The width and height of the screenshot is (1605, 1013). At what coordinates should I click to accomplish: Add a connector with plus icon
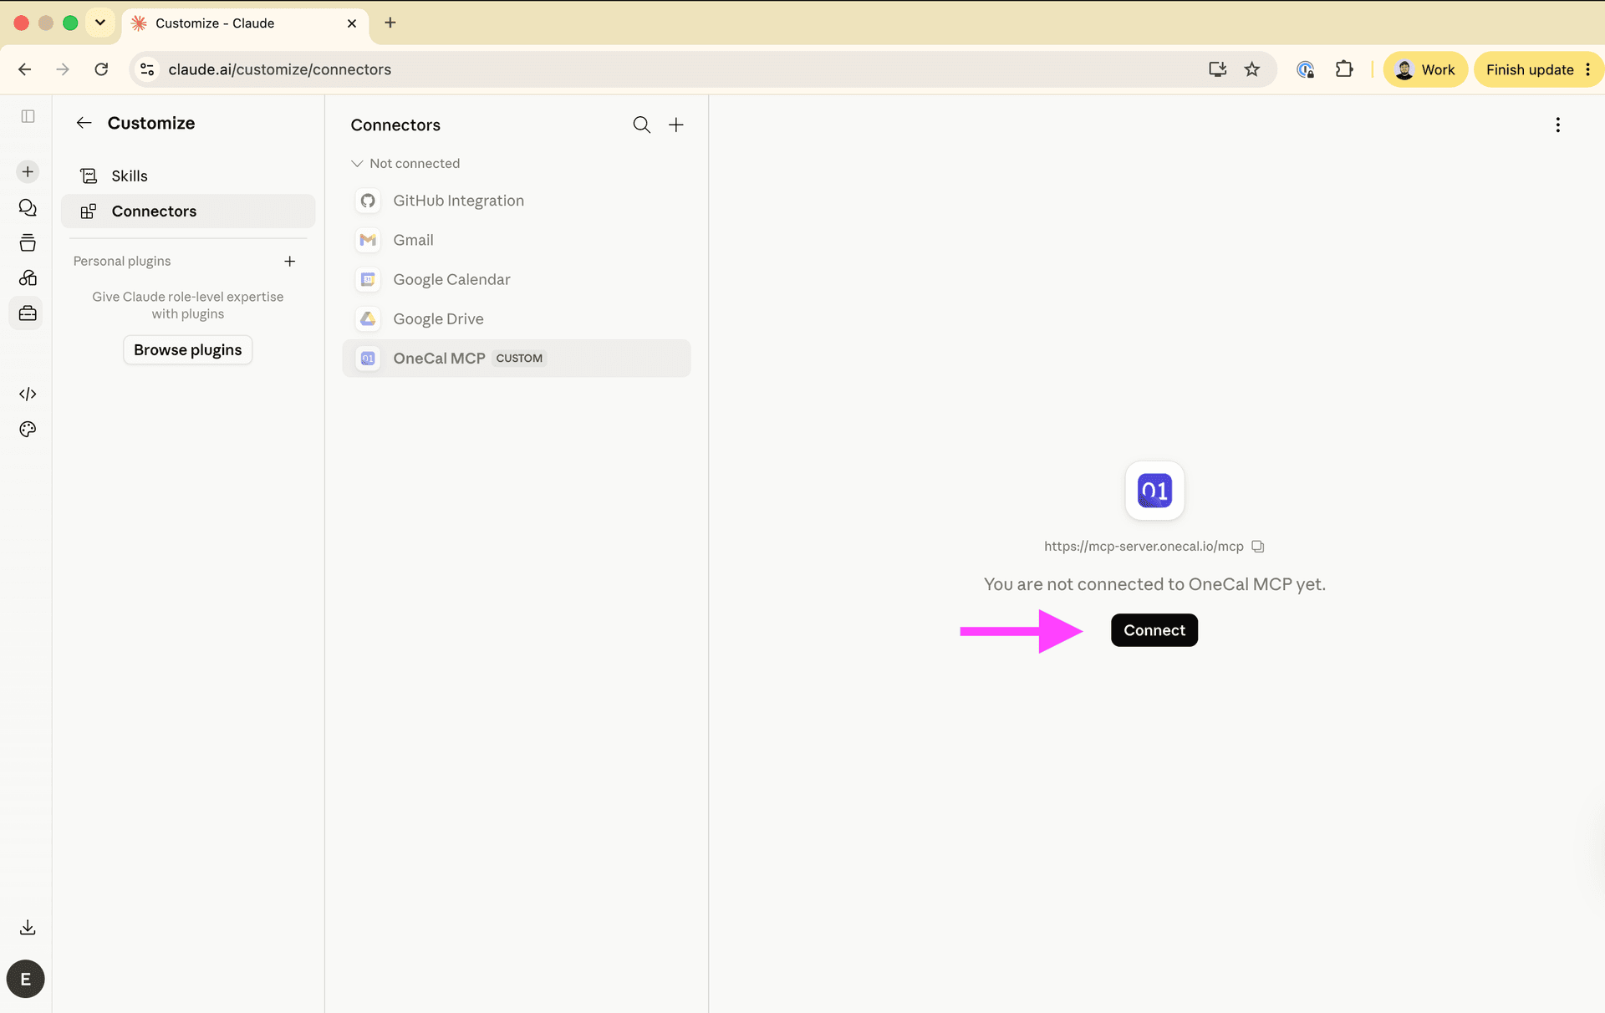[676, 125]
